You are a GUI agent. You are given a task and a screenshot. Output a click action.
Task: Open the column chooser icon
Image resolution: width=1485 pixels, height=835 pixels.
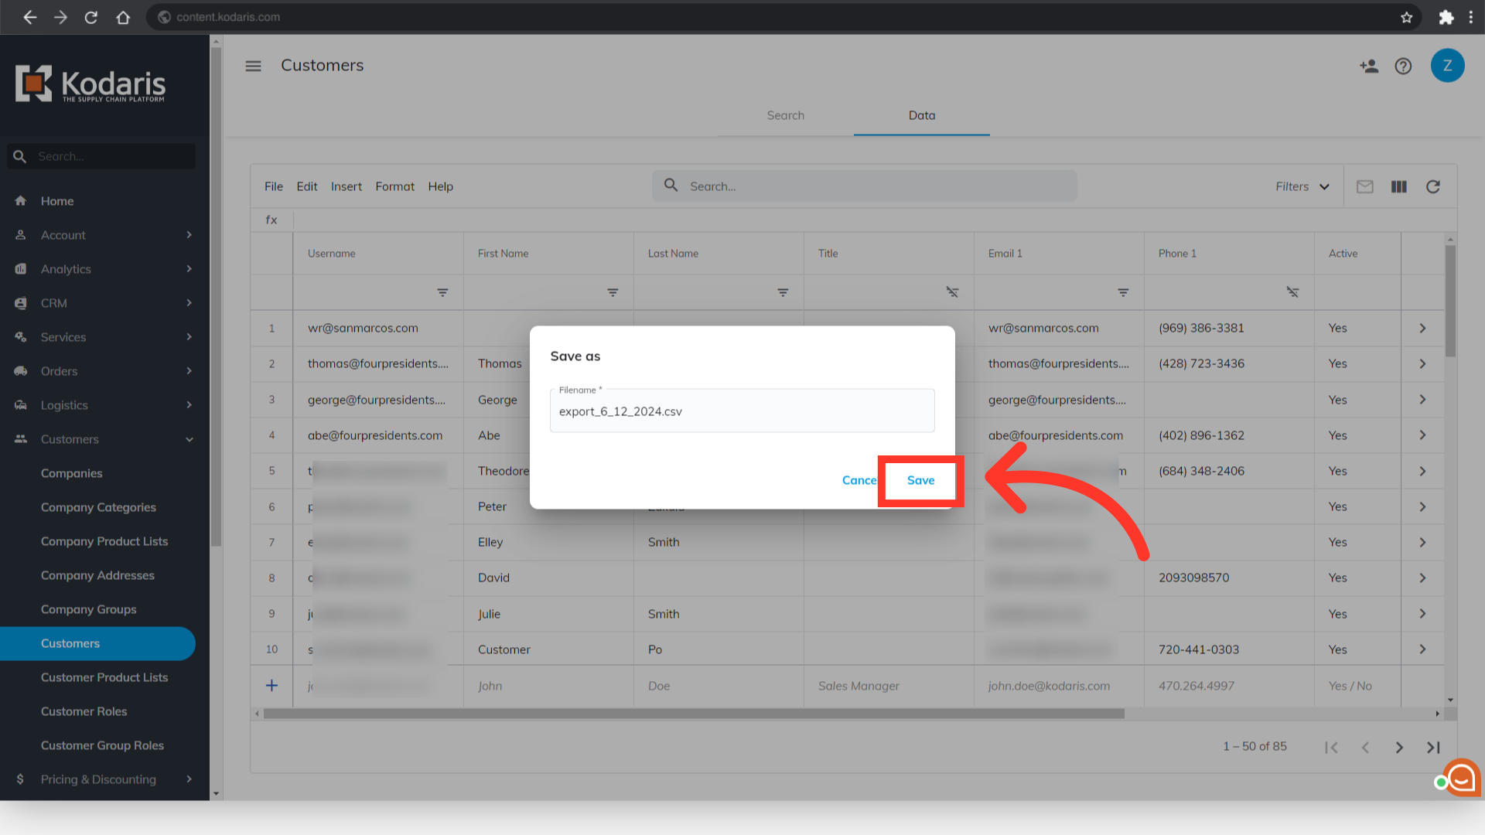click(x=1398, y=186)
